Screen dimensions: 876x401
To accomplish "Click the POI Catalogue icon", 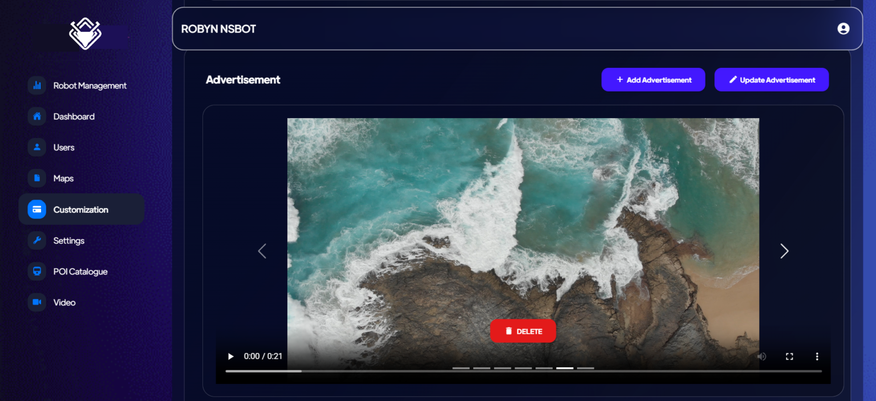I will (37, 272).
